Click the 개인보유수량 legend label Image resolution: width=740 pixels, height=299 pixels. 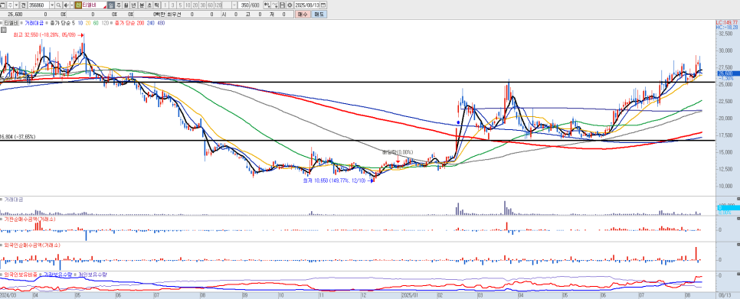[93, 274]
